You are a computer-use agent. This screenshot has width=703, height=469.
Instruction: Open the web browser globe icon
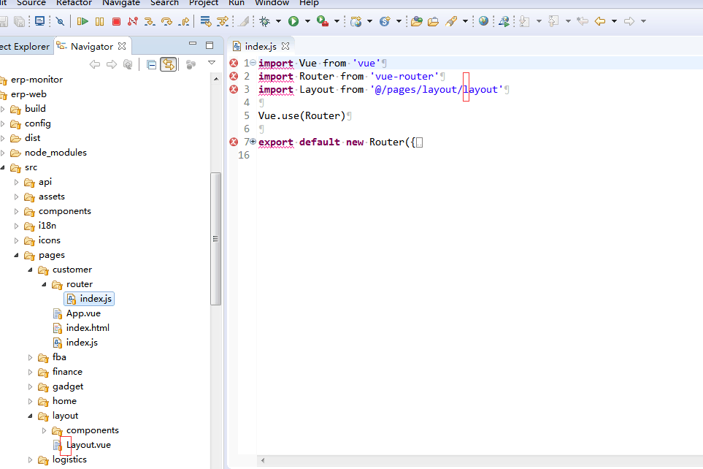pos(483,20)
